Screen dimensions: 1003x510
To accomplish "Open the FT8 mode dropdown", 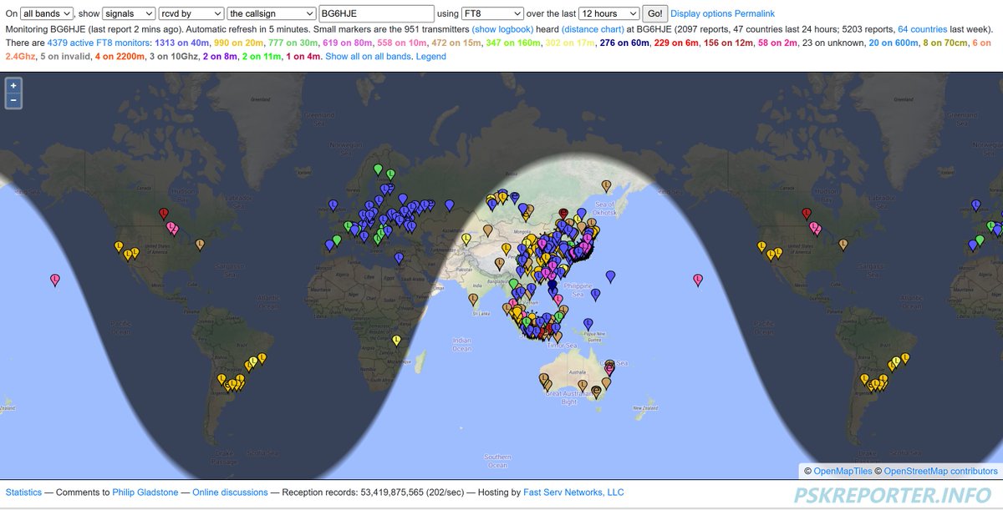I will pyautogui.click(x=493, y=14).
